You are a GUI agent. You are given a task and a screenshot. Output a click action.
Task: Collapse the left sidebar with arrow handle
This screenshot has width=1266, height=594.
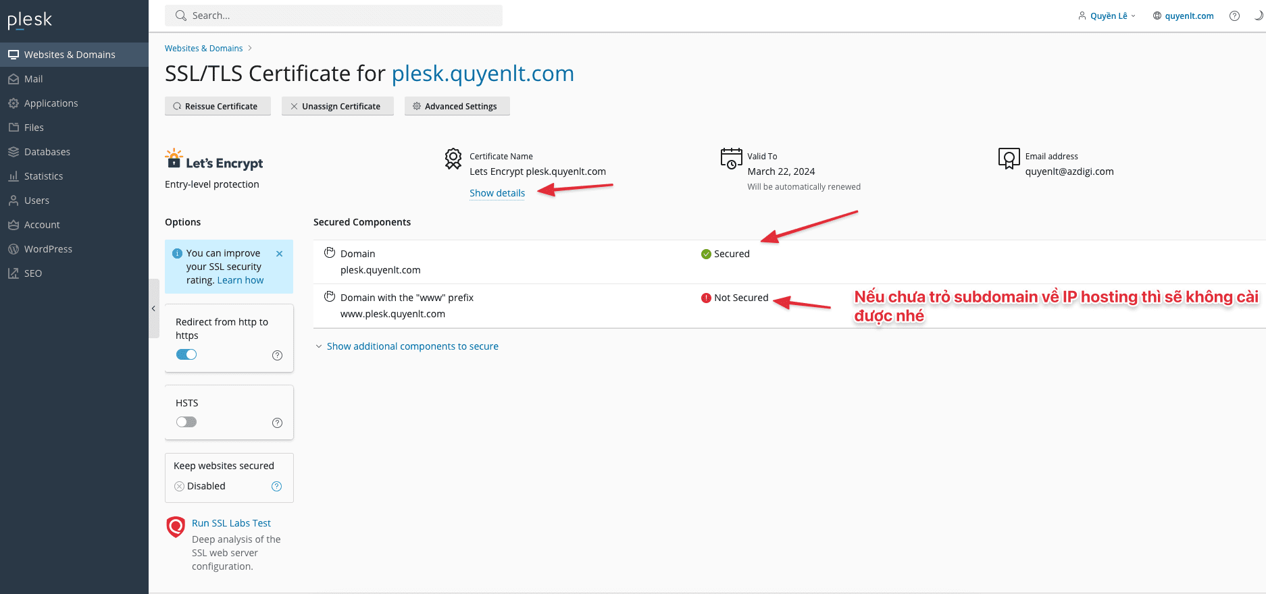[153, 308]
